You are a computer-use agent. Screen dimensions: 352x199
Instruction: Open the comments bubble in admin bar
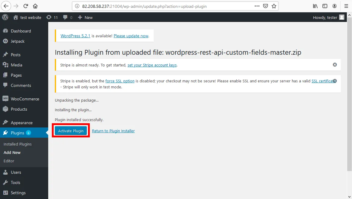click(x=68, y=17)
